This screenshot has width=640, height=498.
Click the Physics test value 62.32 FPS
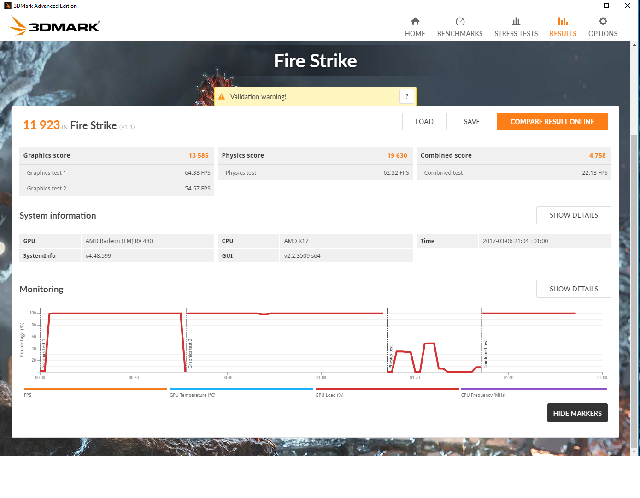click(x=396, y=173)
